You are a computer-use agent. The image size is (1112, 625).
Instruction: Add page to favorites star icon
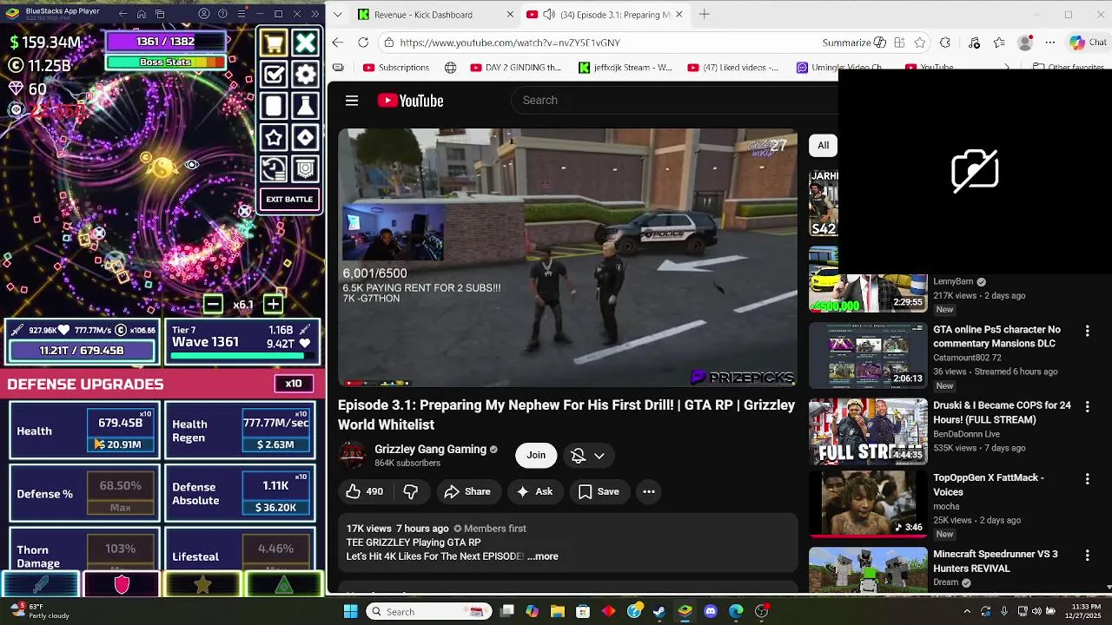(x=920, y=43)
